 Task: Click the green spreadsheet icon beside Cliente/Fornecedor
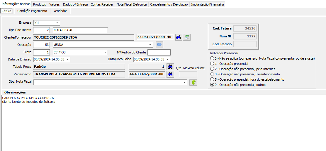click(187, 37)
